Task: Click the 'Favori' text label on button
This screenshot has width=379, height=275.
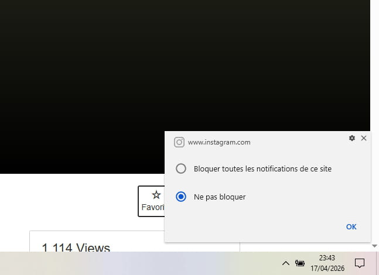Action: click(x=152, y=207)
